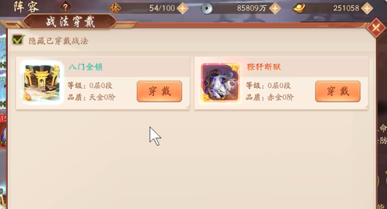Equip 狴犴断狱 with its 穿戴 button

point(338,91)
